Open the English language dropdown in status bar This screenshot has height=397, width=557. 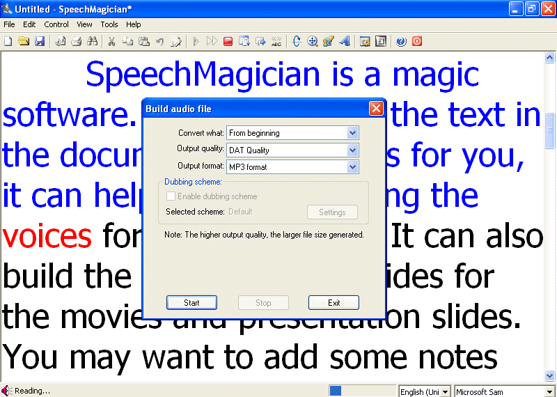445,391
